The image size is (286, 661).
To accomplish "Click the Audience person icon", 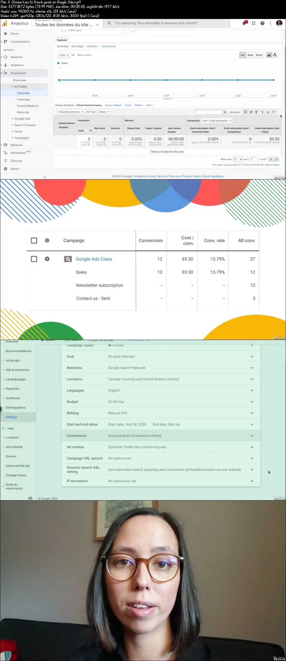I will 5,65.
